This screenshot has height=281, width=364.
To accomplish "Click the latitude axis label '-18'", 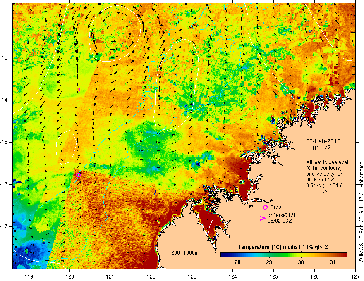I will (4, 269).
